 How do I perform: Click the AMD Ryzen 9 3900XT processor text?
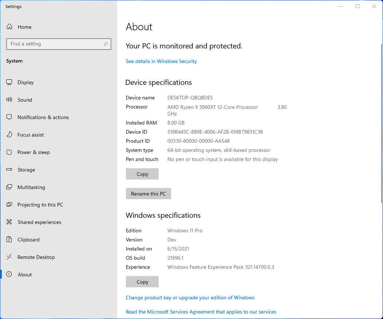(x=213, y=107)
